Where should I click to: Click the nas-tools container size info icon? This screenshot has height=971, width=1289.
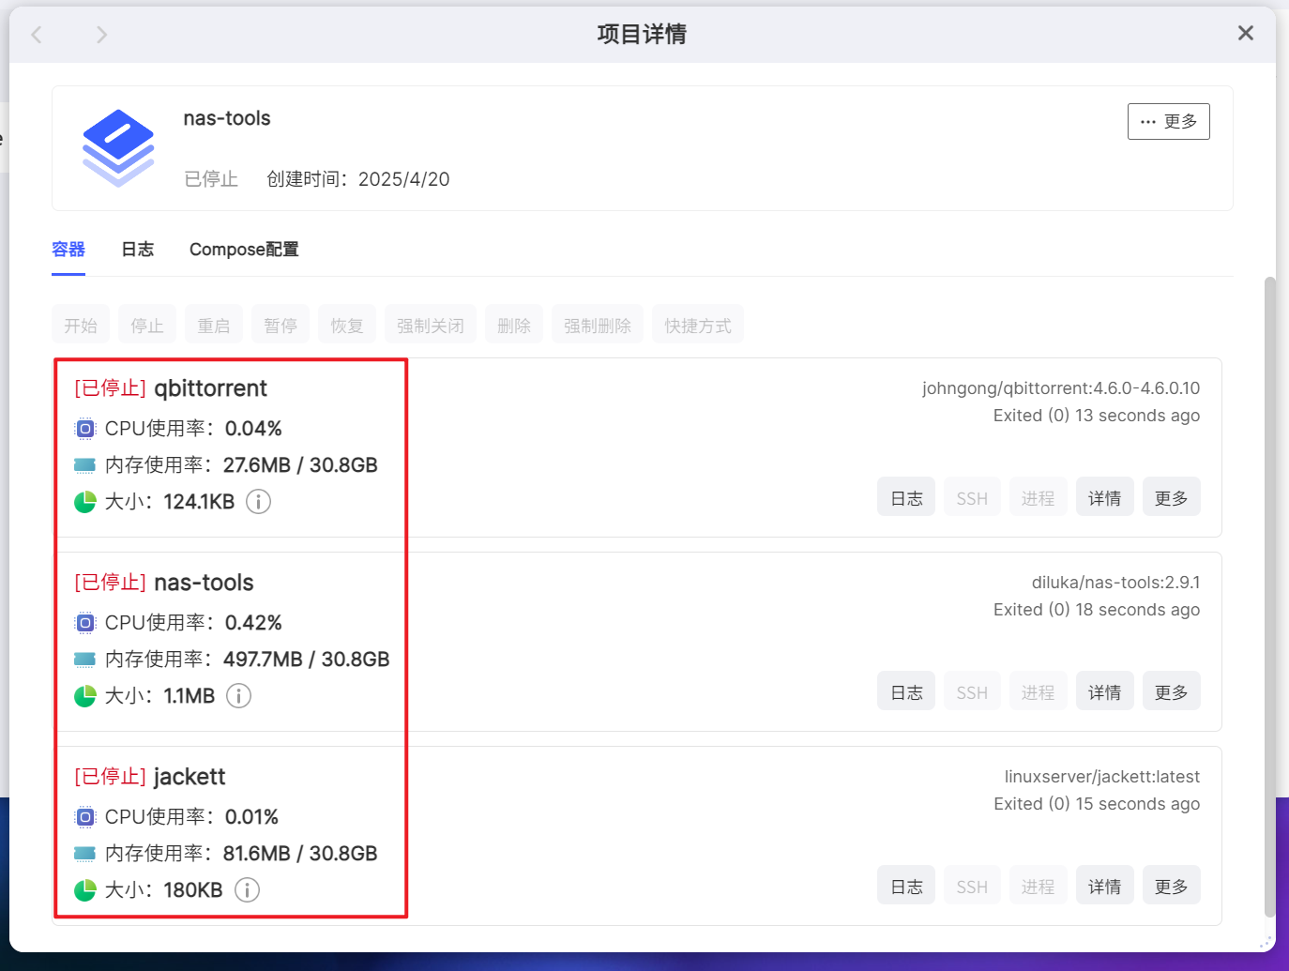pos(239,696)
